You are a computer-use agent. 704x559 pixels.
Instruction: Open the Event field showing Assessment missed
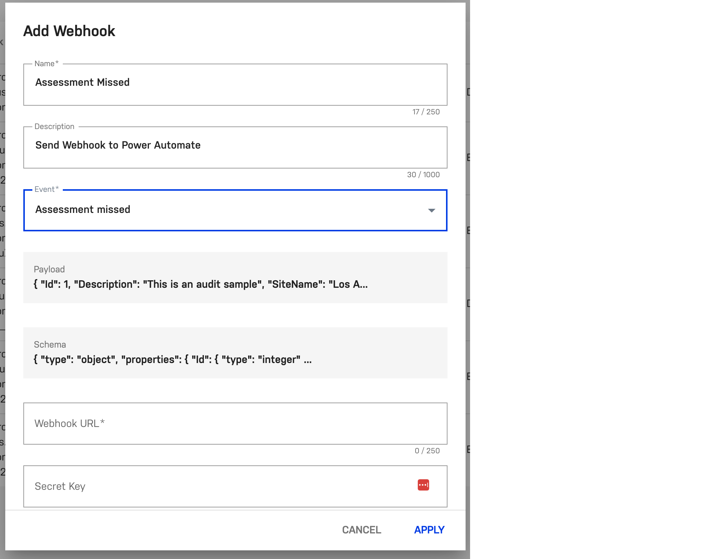[x=226, y=210]
